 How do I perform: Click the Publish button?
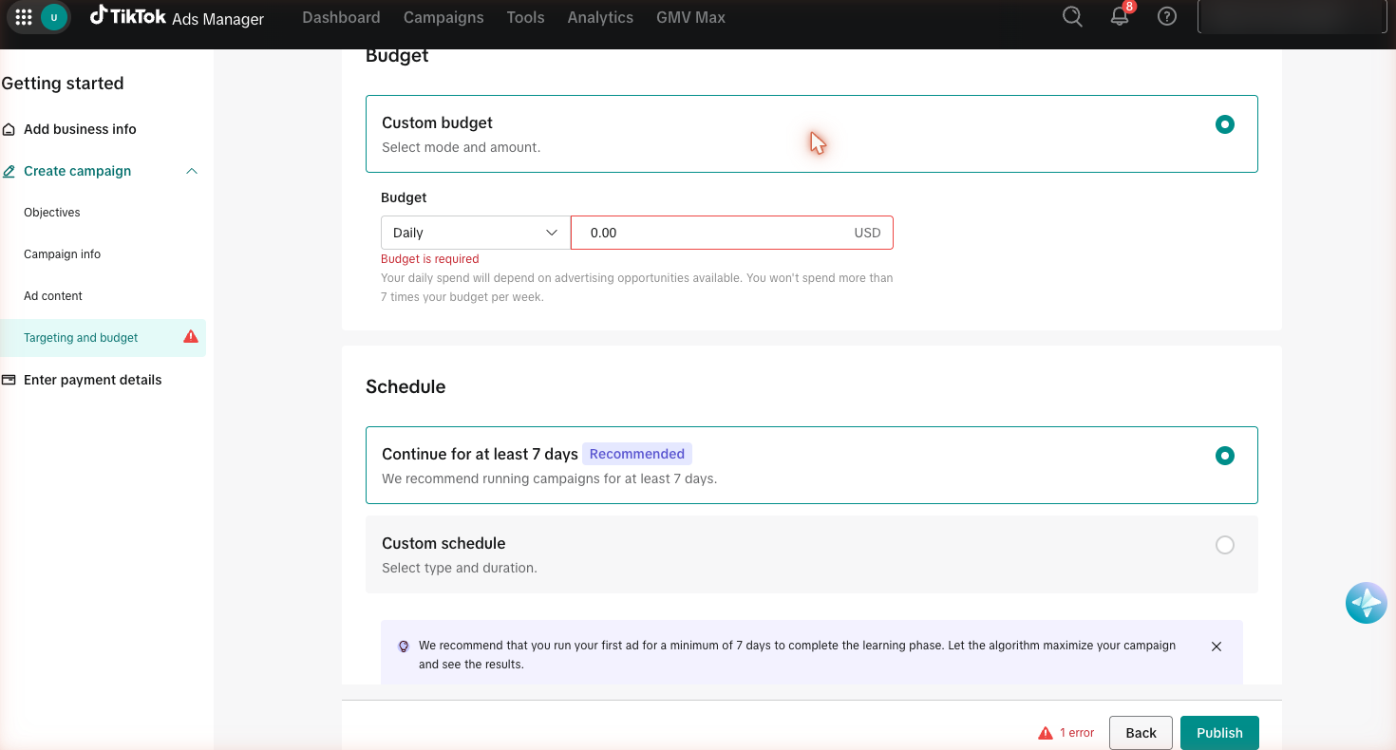(x=1219, y=733)
